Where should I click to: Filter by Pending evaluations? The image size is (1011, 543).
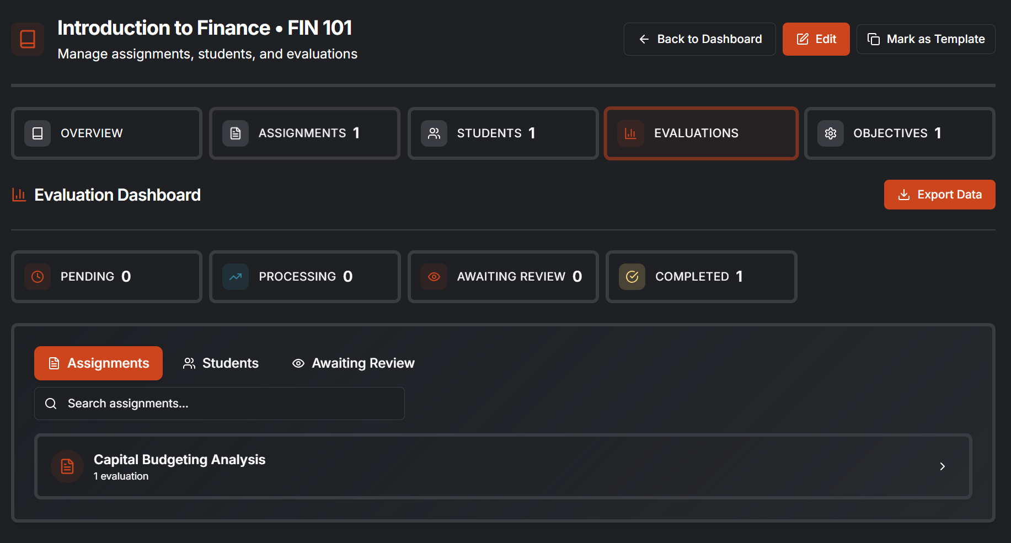[106, 277]
